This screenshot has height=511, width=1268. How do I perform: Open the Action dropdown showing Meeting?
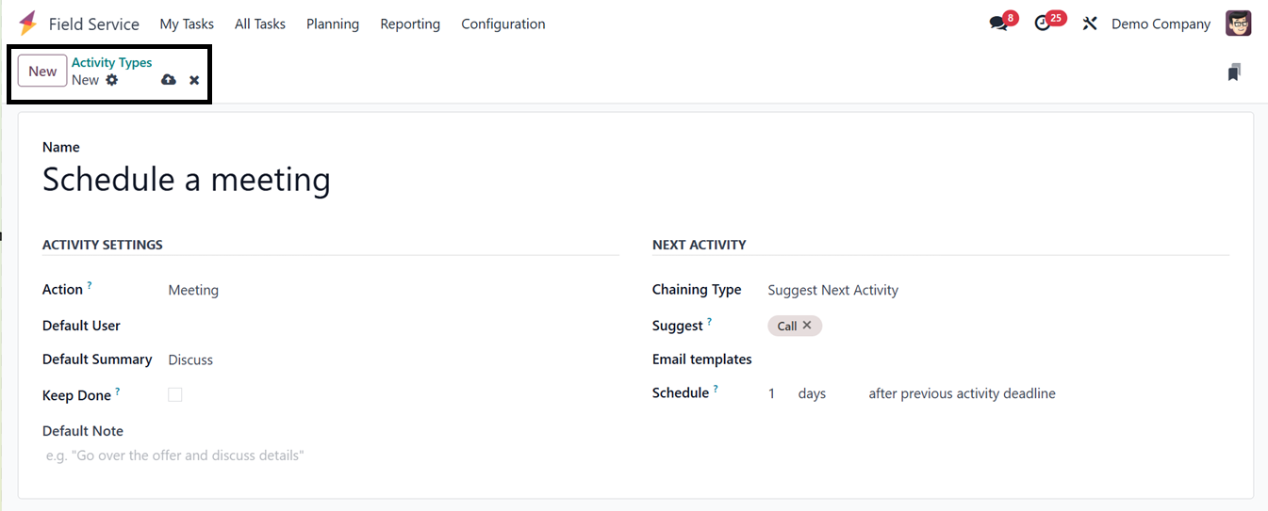391,290
